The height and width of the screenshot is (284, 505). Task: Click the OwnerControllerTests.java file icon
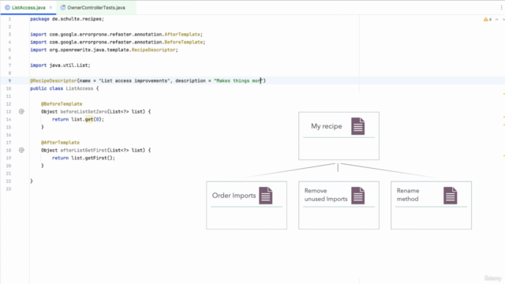tap(63, 7)
